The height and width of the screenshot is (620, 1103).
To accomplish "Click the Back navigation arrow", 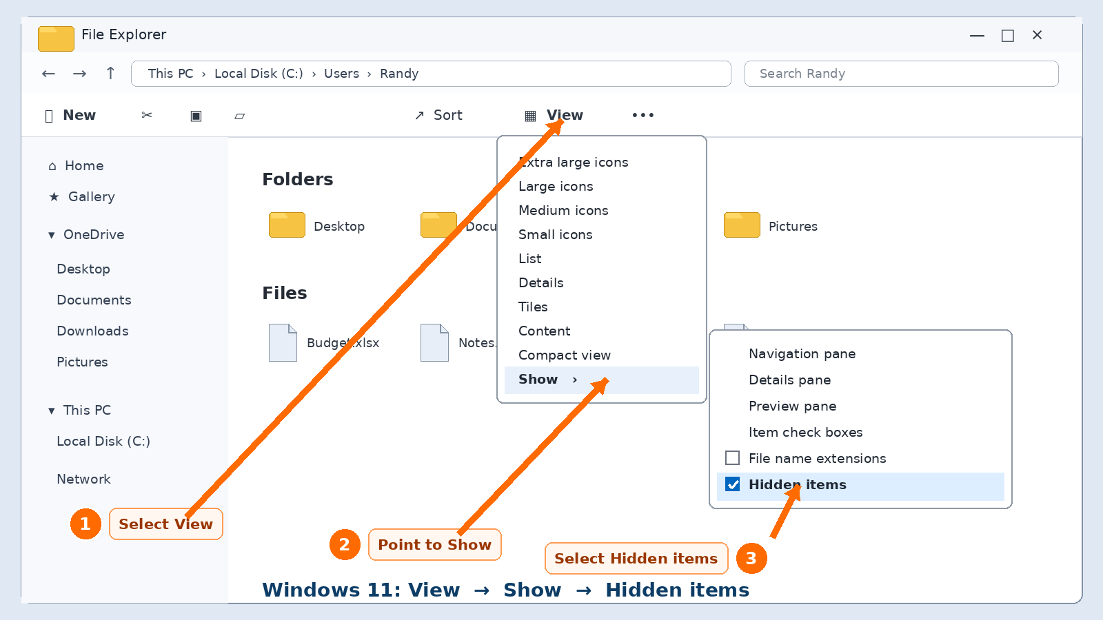I will point(48,74).
